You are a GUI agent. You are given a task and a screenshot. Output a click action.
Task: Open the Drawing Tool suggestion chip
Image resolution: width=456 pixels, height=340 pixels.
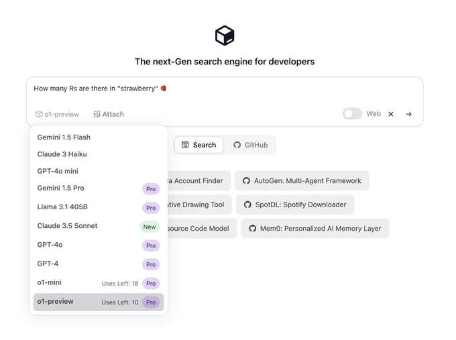point(200,205)
